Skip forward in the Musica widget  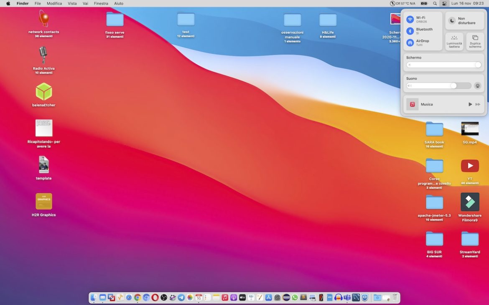coord(478,104)
